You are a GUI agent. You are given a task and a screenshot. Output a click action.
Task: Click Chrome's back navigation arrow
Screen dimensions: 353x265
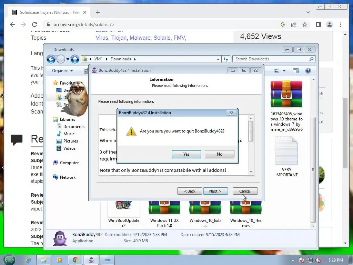click(x=12, y=24)
